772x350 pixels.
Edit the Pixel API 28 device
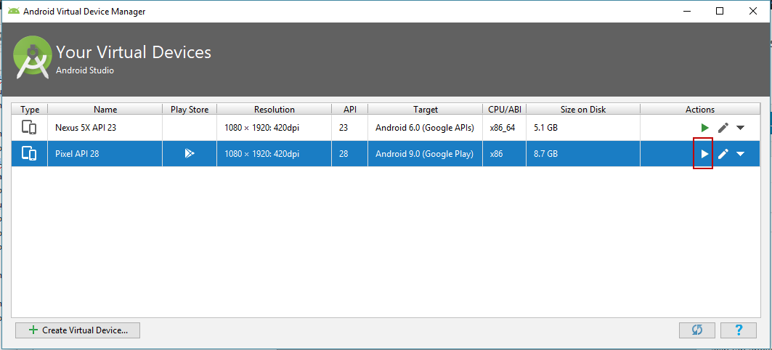click(x=723, y=154)
